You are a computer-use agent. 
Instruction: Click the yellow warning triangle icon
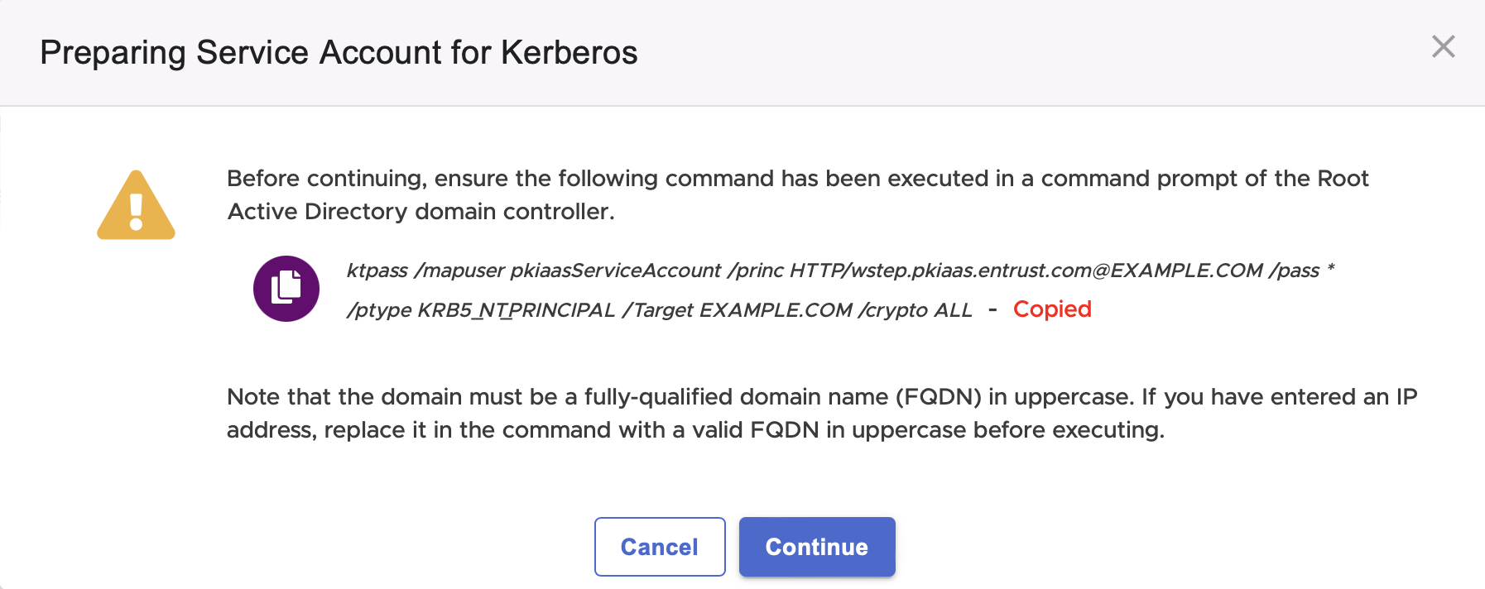coord(136,206)
